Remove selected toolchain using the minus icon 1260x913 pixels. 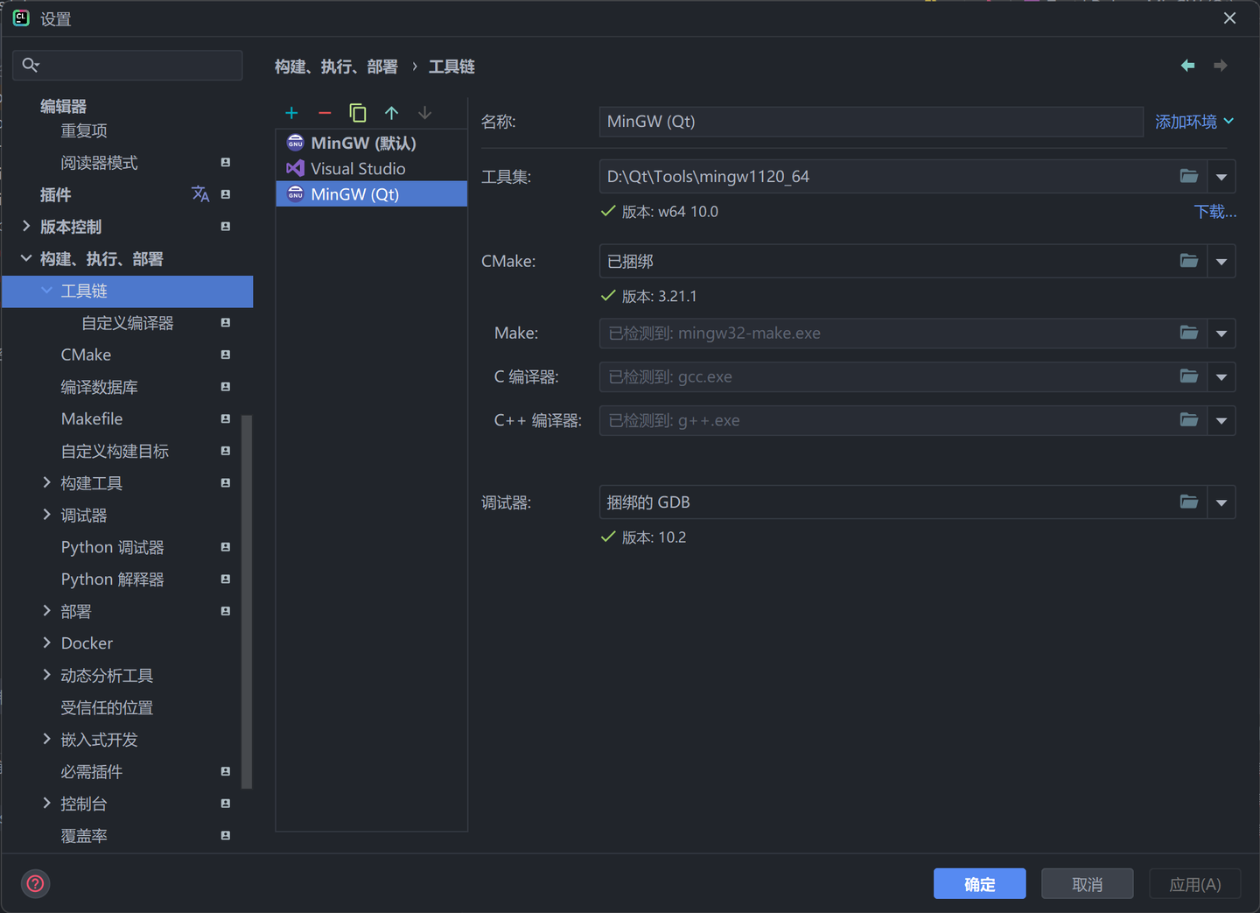(x=325, y=113)
